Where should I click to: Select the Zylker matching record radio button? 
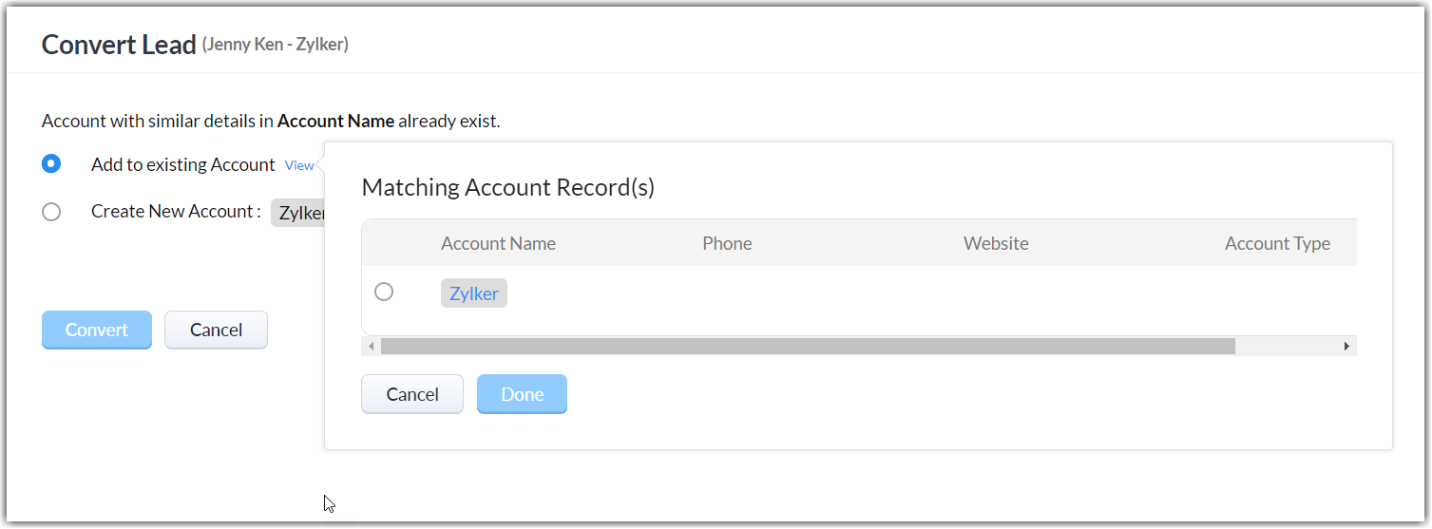tap(384, 293)
